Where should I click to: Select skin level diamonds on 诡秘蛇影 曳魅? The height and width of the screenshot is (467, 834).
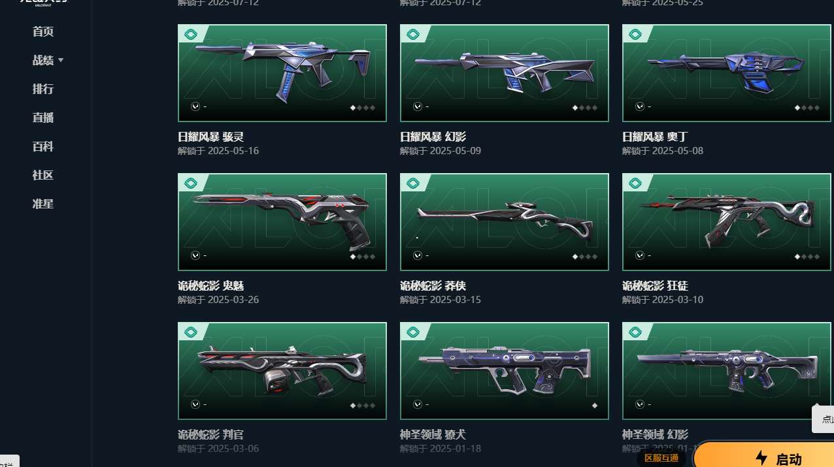click(363, 257)
